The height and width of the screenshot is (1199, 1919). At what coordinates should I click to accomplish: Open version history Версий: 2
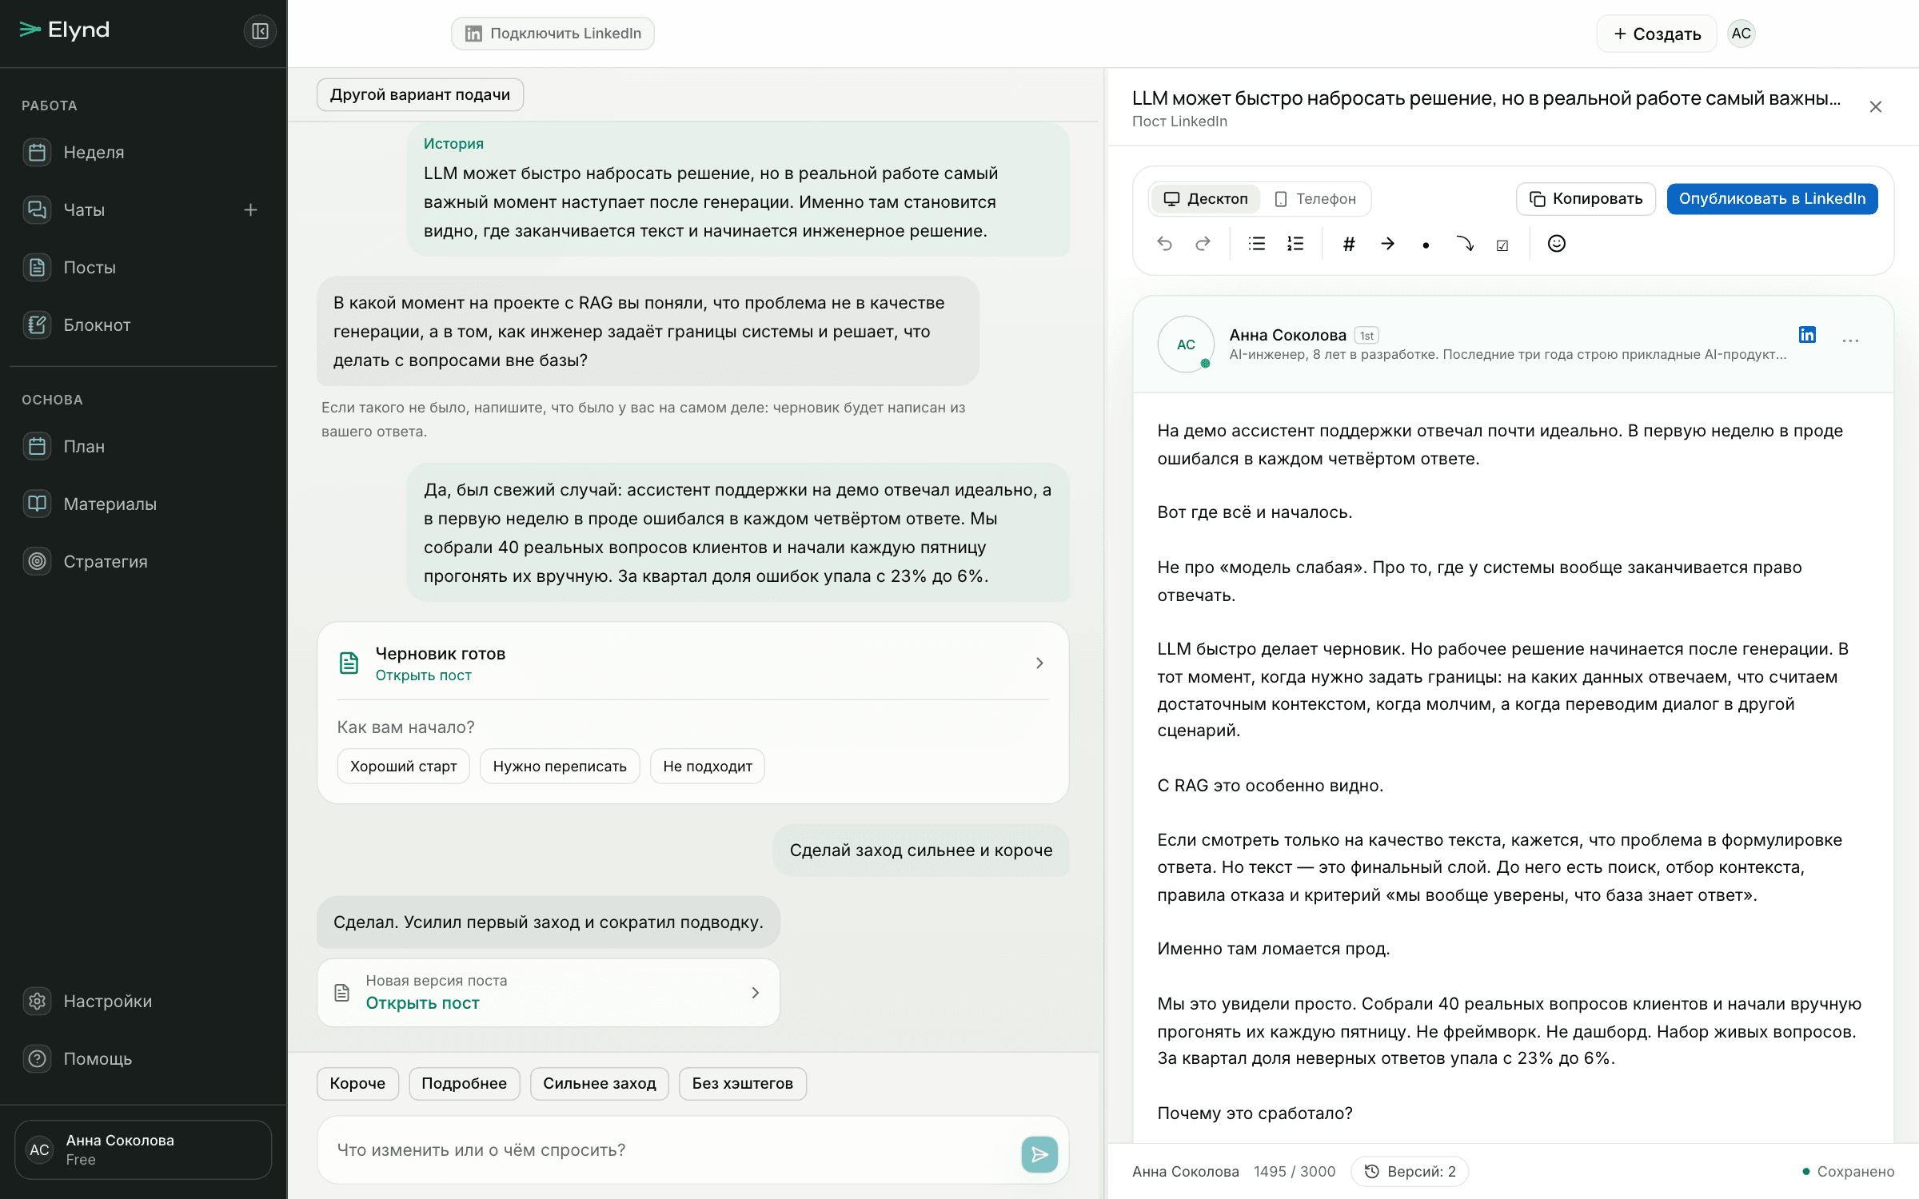tap(1410, 1171)
